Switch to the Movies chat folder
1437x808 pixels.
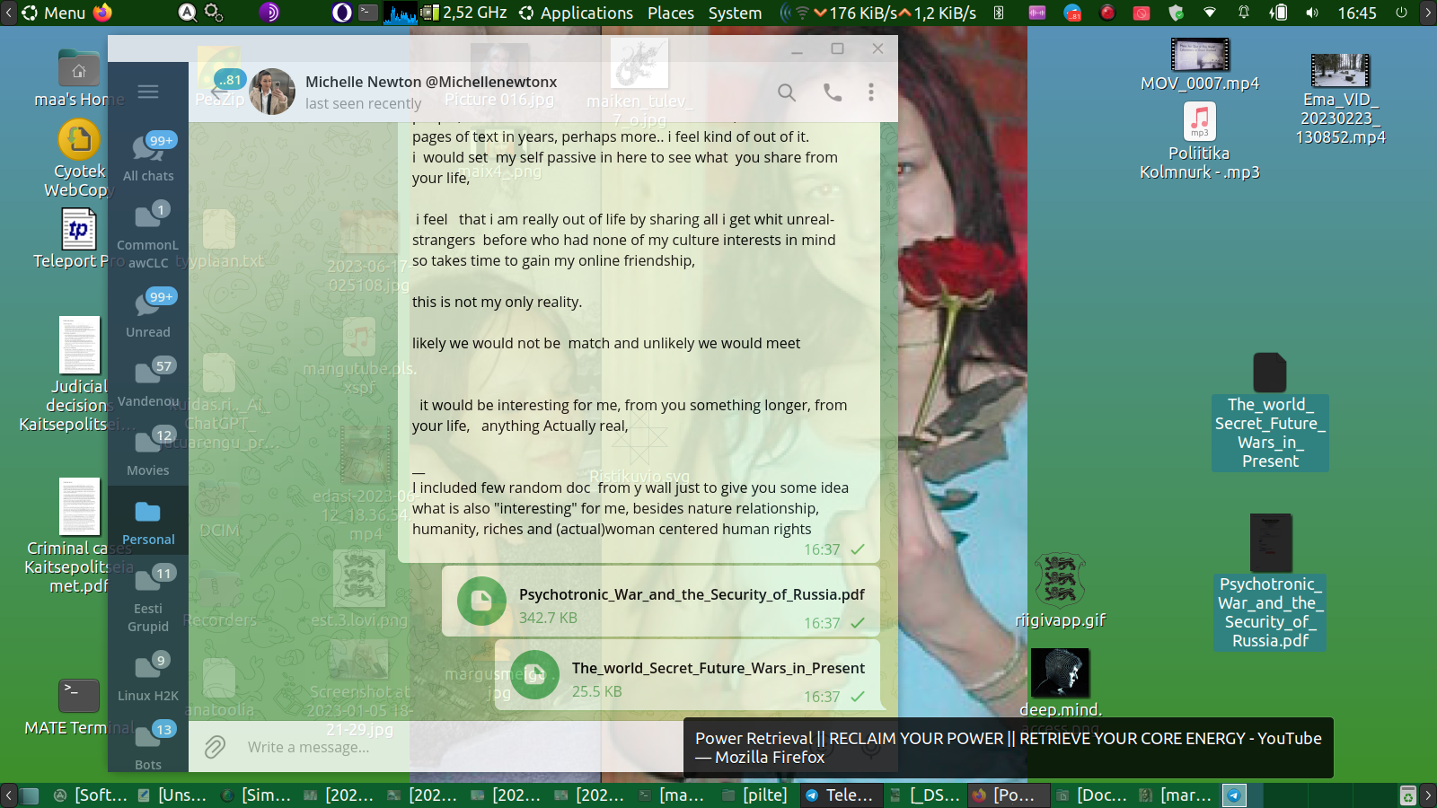point(148,452)
